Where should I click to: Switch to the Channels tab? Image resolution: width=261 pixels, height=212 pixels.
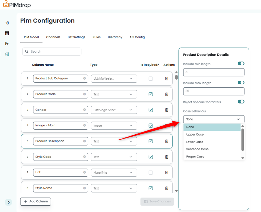click(53, 37)
